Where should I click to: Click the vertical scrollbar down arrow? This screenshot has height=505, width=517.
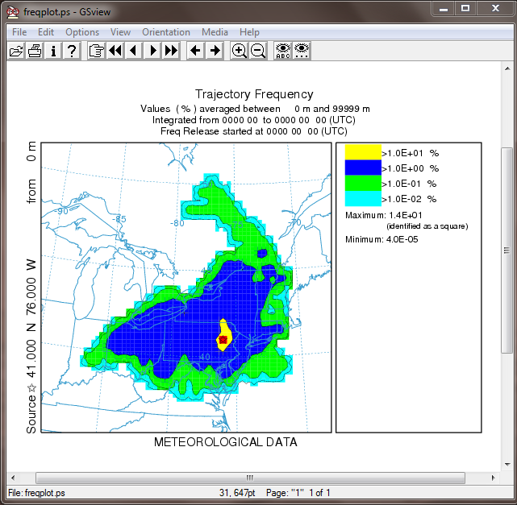click(x=507, y=465)
